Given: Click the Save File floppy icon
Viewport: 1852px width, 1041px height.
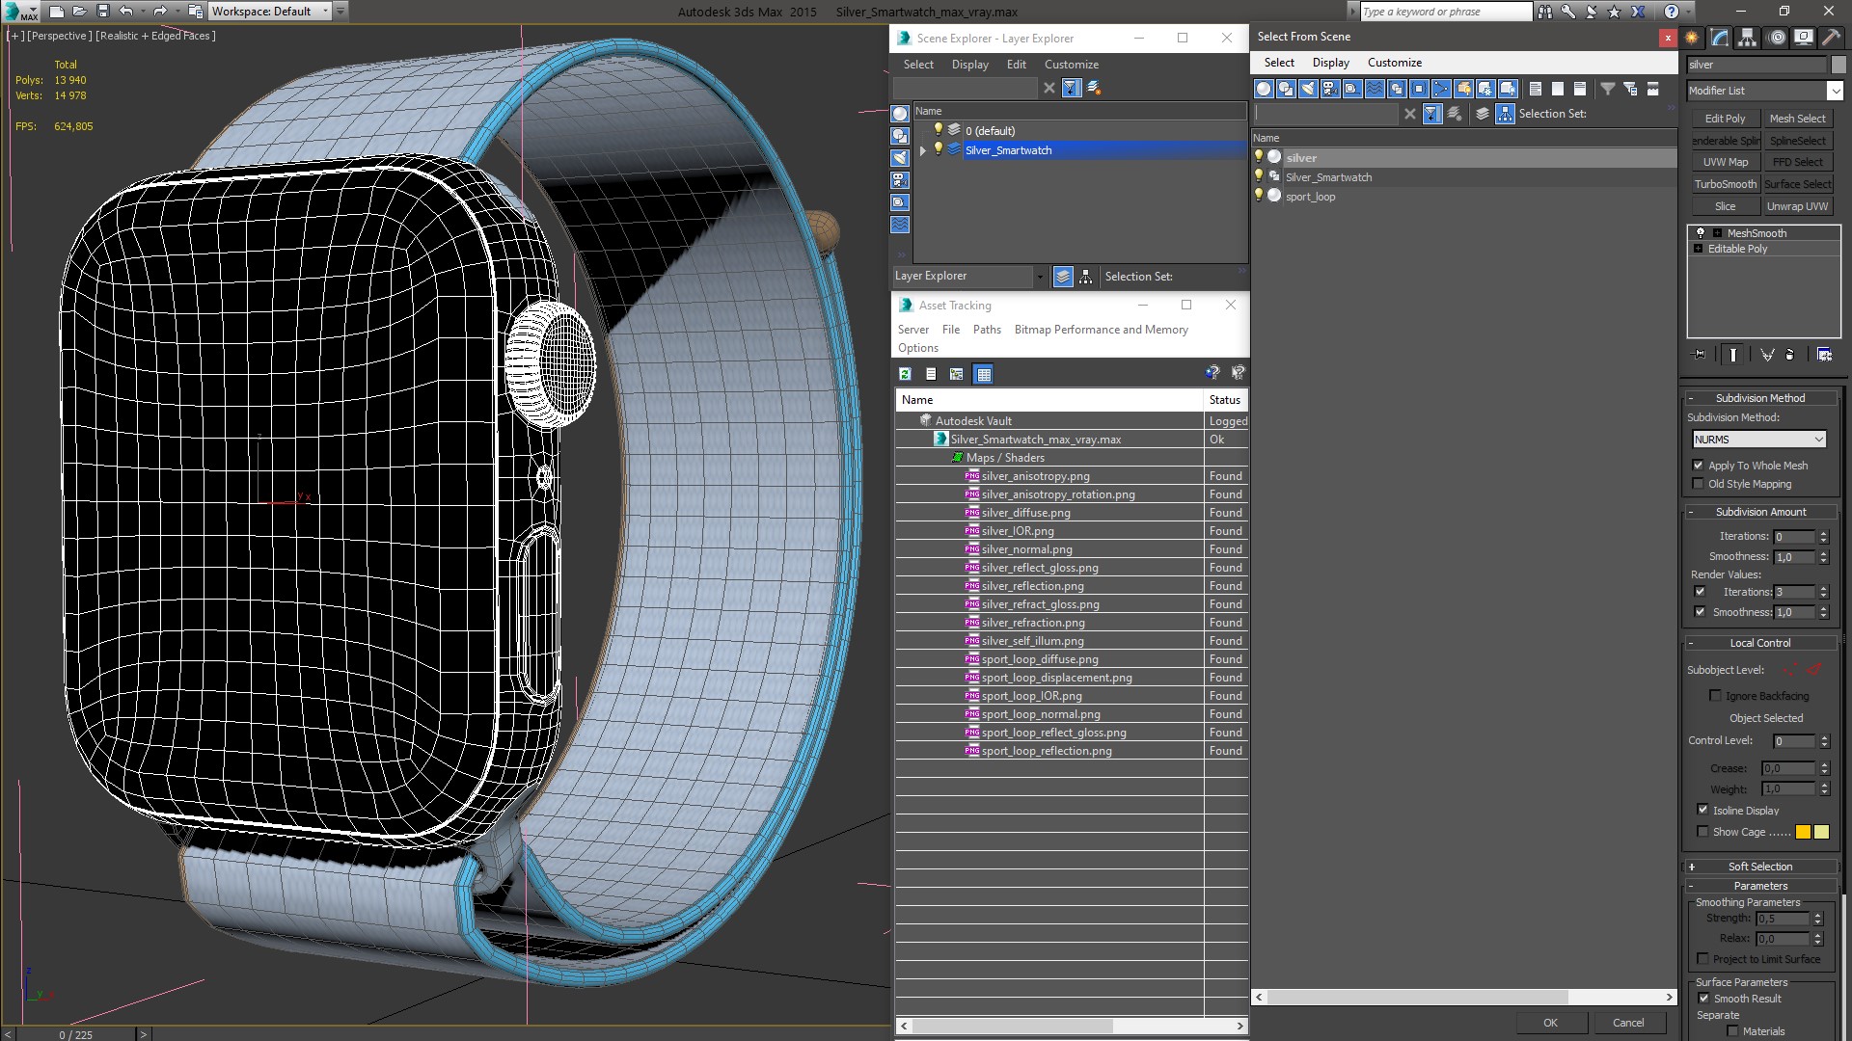Looking at the screenshot, I should [x=103, y=12].
